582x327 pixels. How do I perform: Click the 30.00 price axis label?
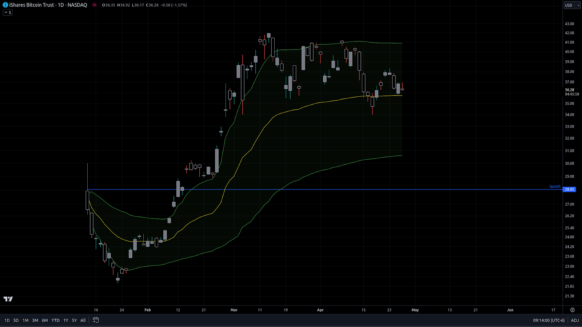click(570, 163)
